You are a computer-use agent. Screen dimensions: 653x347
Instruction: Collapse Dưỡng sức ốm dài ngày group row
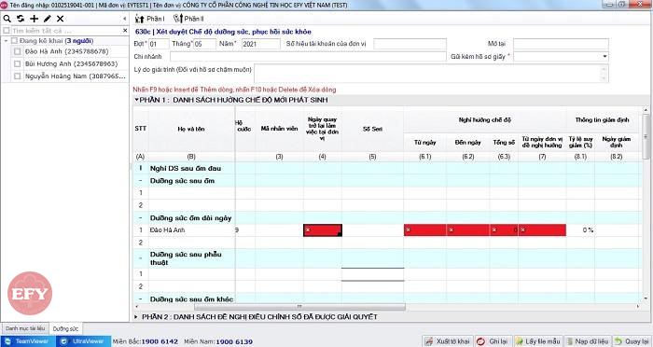140,218
